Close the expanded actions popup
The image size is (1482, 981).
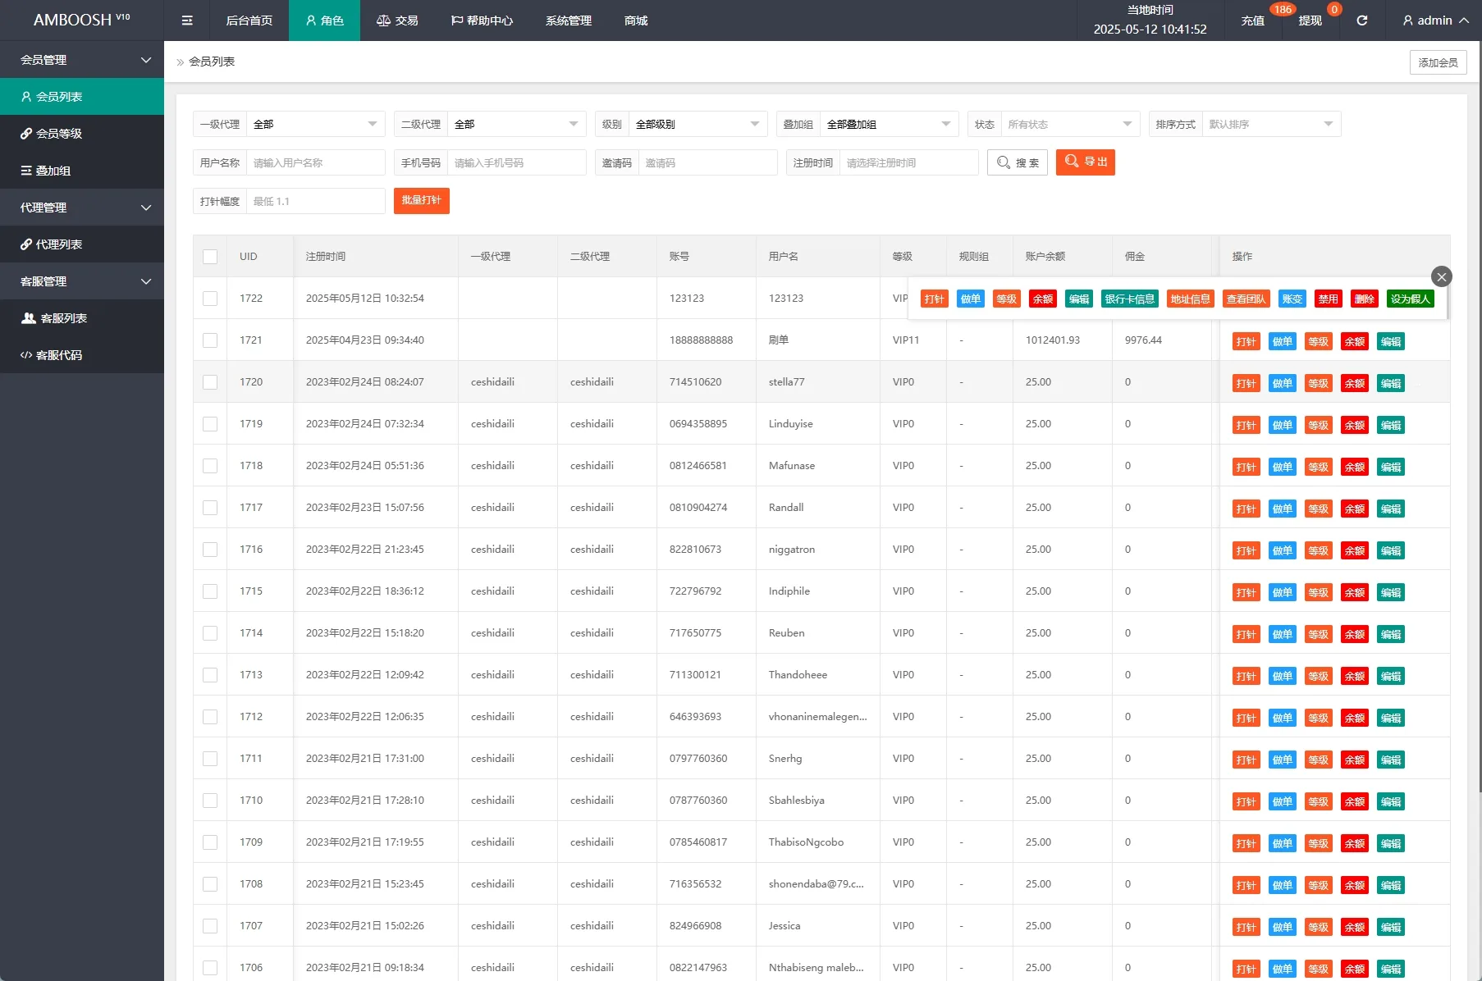pos(1441,277)
